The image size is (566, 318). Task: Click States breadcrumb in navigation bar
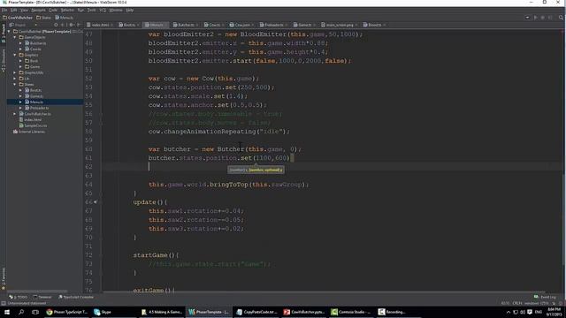44,18
